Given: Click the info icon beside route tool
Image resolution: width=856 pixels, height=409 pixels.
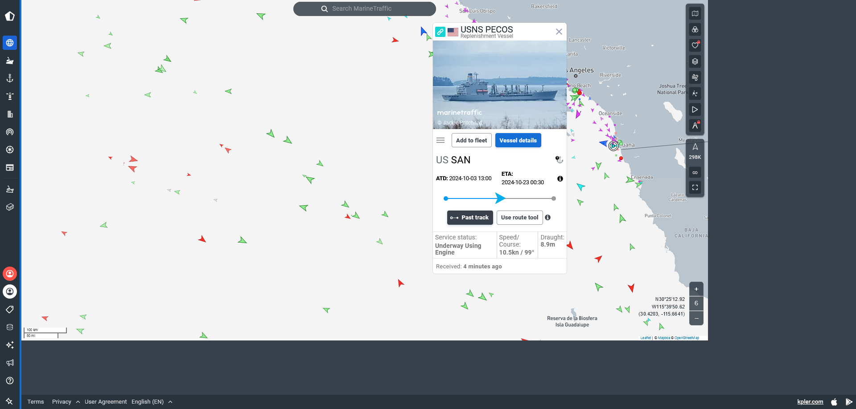Looking at the screenshot, I should (x=547, y=218).
